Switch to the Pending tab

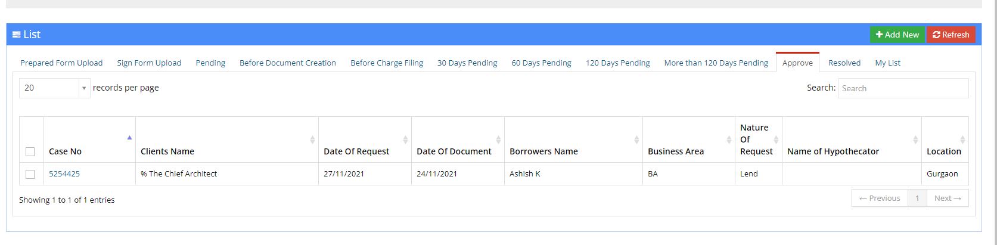(210, 63)
